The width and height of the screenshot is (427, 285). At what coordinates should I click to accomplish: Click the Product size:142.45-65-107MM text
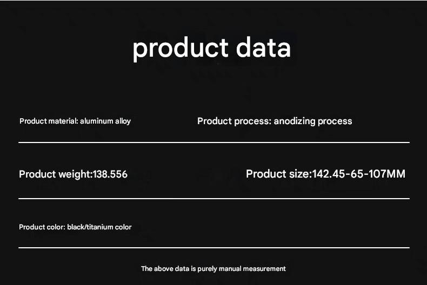click(x=326, y=174)
